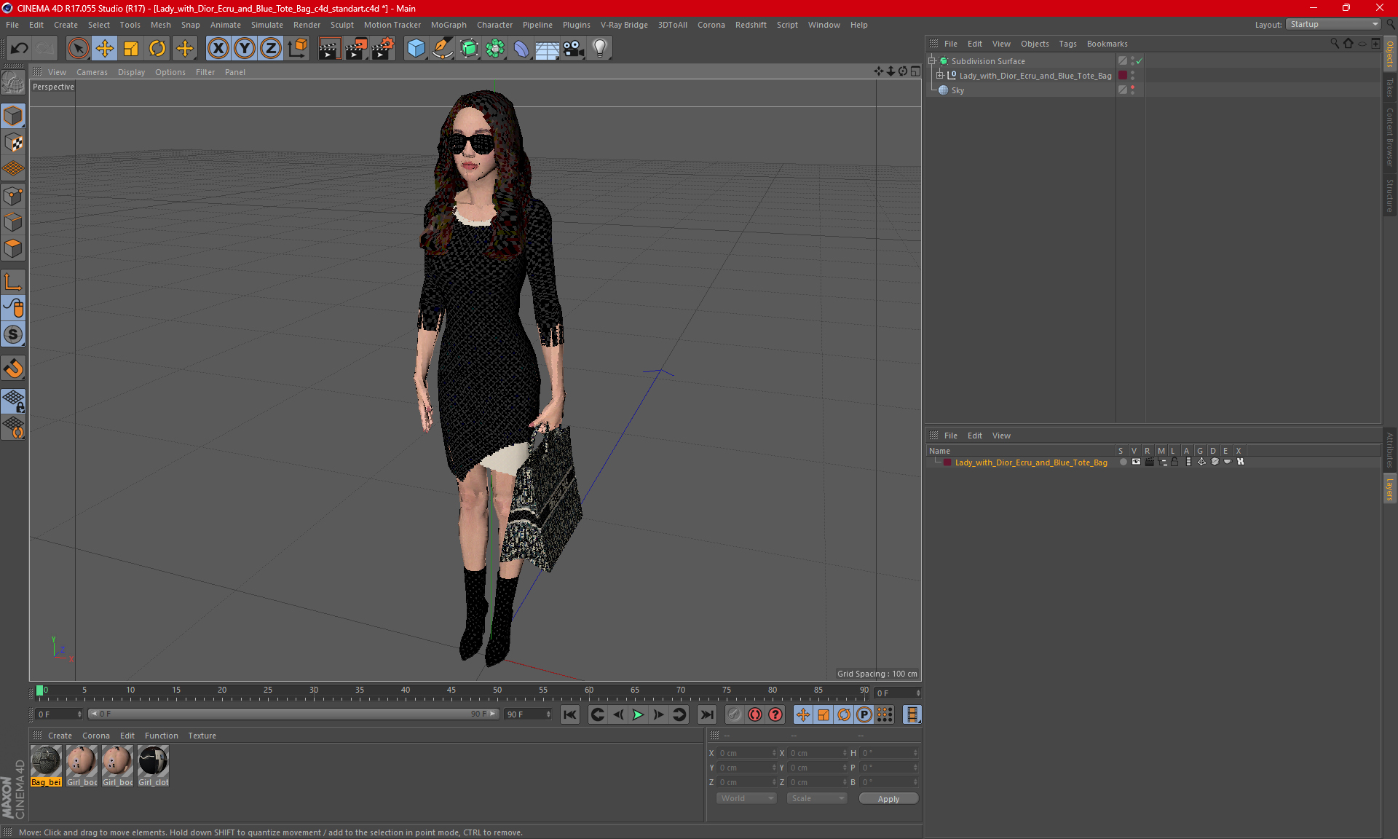The image size is (1398, 839).
Task: Click the X position input field
Action: 747,753
